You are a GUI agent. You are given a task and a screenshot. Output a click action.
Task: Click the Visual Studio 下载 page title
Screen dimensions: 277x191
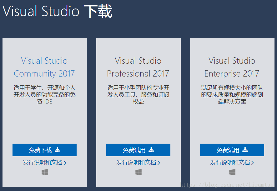click(x=58, y=11)
